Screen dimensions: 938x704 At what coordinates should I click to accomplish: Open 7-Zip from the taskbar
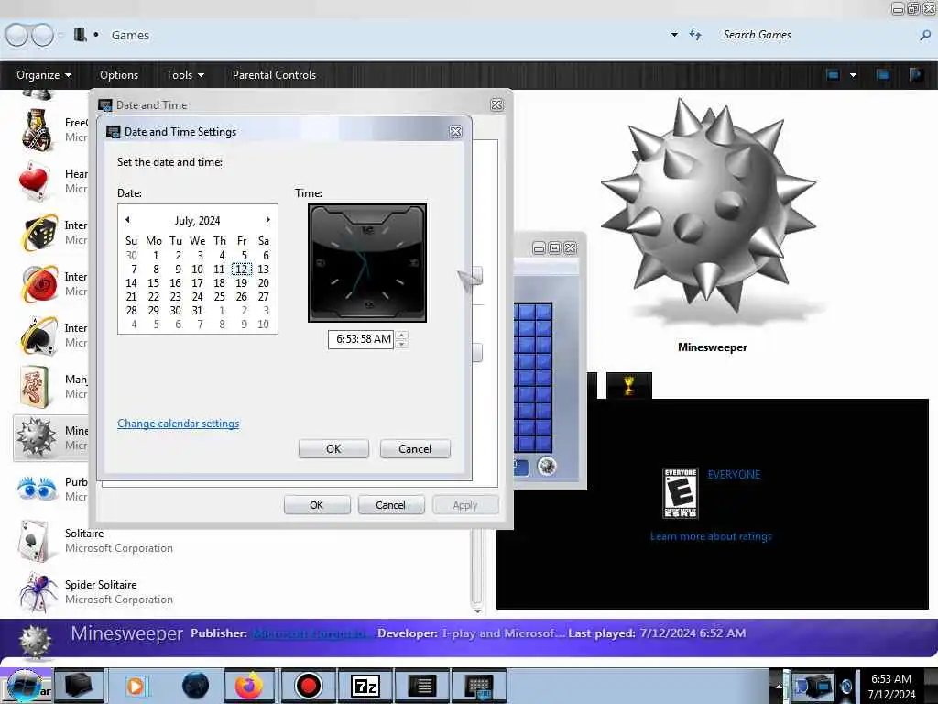coord(365,686)
